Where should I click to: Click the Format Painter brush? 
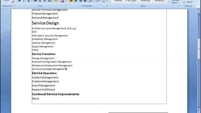tap(13, 2)
